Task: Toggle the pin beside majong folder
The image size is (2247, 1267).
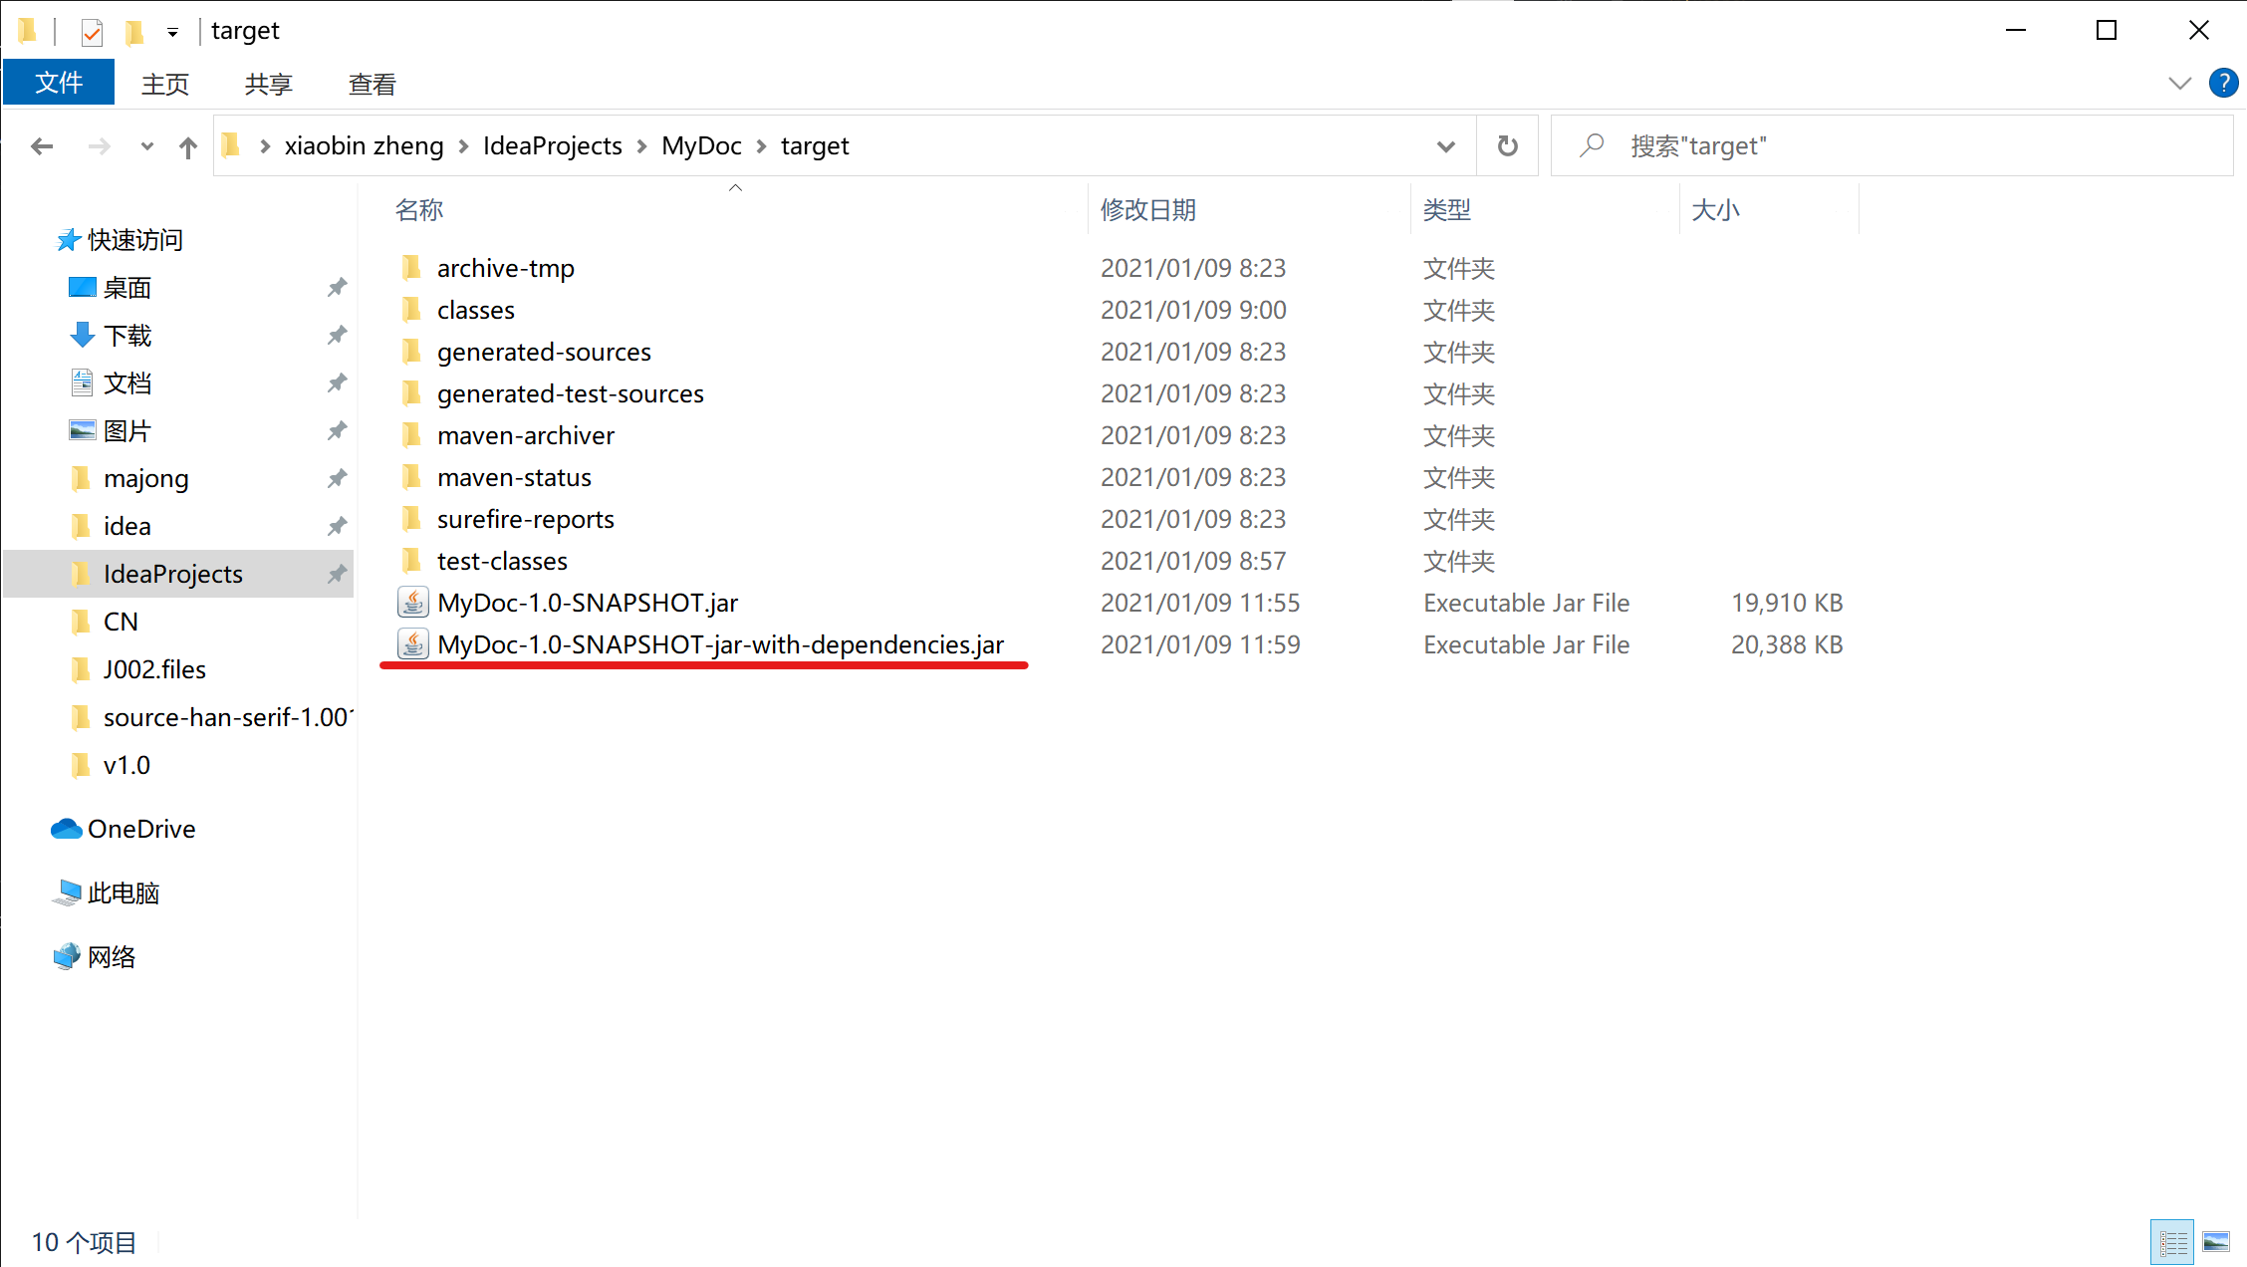Action: pyautogui.click(x=337, y=479)
